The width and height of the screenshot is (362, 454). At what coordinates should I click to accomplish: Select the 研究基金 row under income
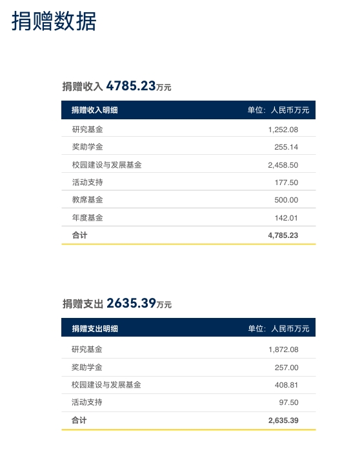pos(188,128)
